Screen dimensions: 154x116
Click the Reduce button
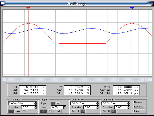coord(139,102)
